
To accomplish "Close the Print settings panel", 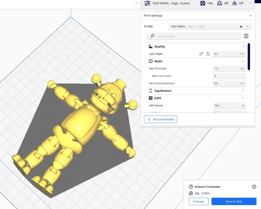I will point(251,16).
